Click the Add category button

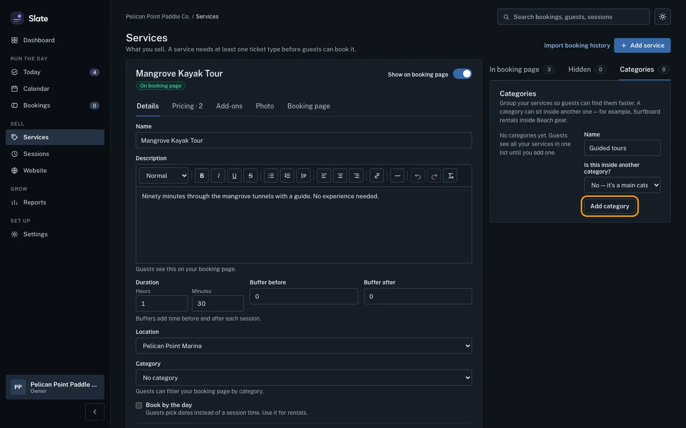[x=610, y=206]
